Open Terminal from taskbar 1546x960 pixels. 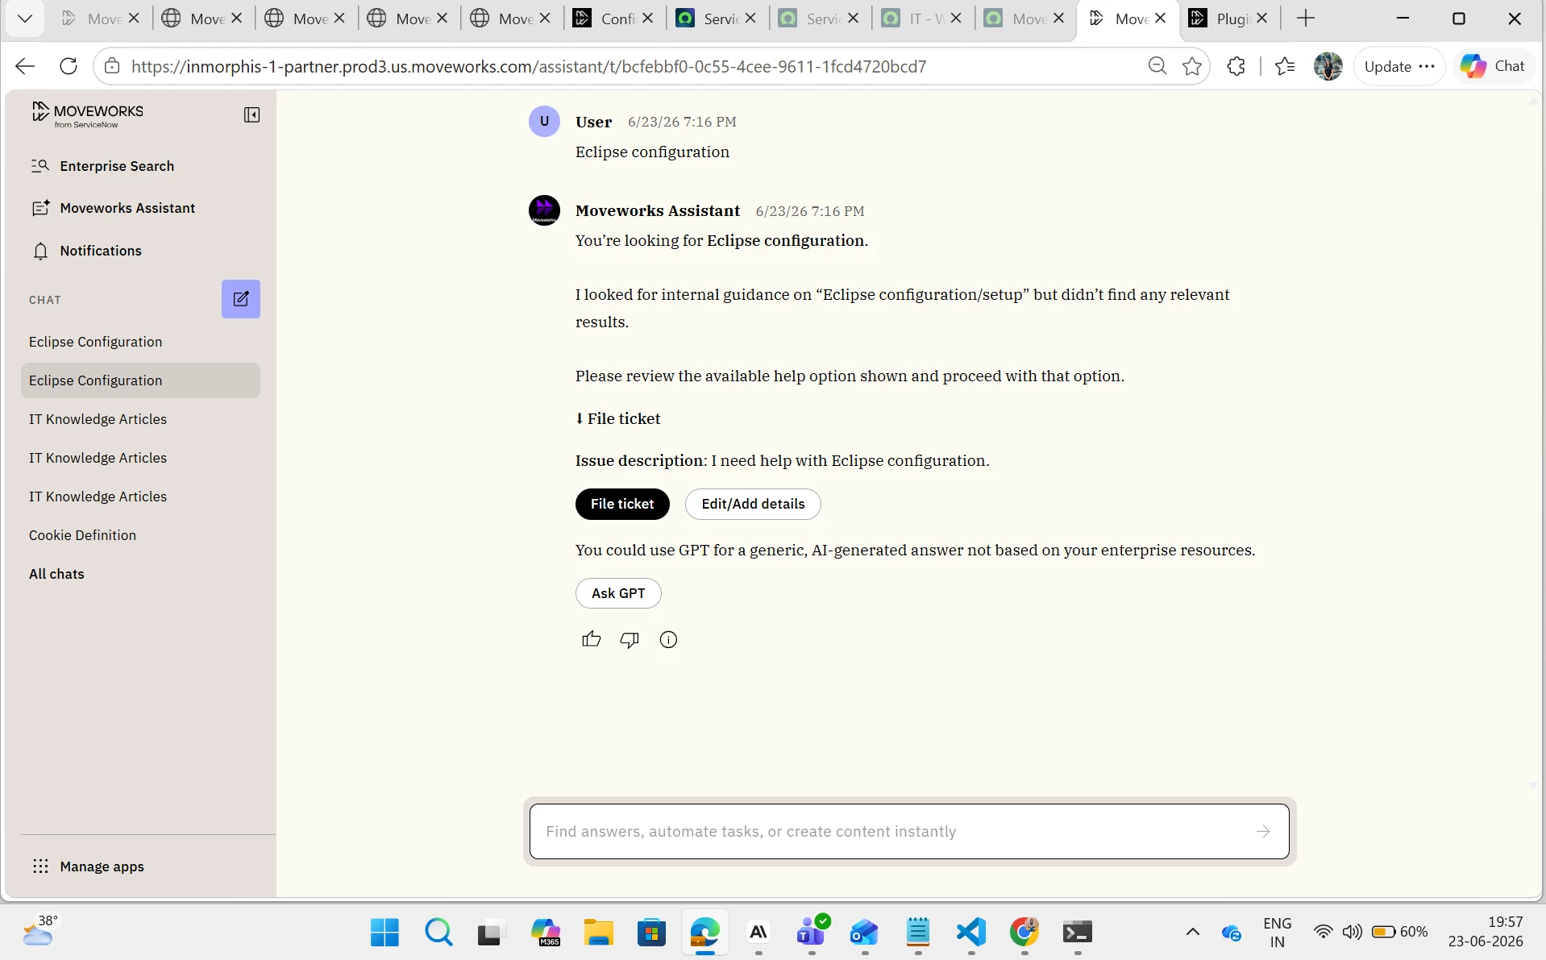[x=1078, y=933]
